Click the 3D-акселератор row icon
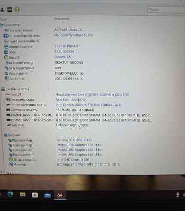This screenshot has width=185, height=211. (10, 159)
